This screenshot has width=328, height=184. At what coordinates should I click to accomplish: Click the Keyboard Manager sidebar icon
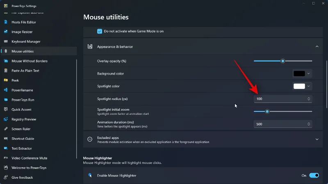(6, 41)
